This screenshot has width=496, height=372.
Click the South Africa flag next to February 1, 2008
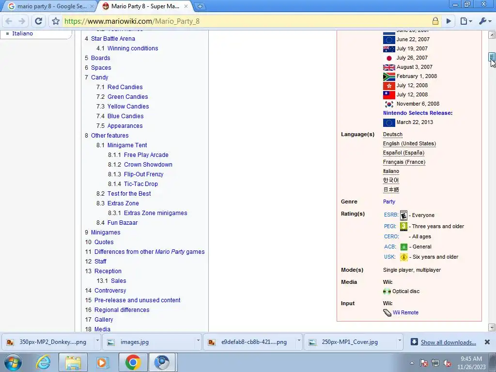(389, 77)
